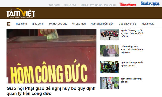Open 54 sắc màu section
This screenshot has width=162, height=97.
click(x=79, y=24)
